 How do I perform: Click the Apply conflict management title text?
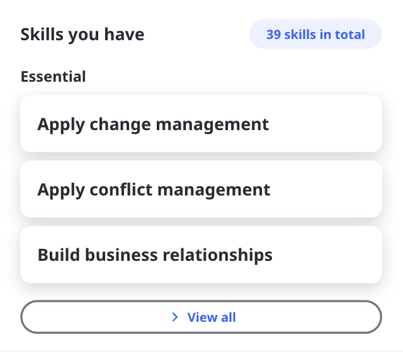[154, 189]
